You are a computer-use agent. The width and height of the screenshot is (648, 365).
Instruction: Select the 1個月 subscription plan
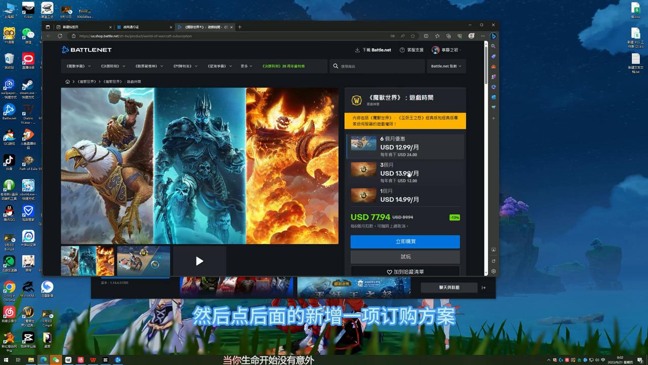pyautogui.click(x=405, y=195)
